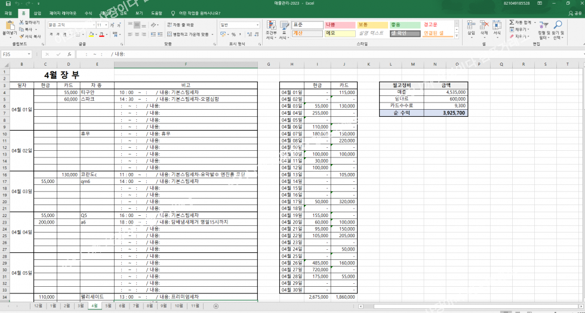Click the Insert Function fx icon
This screenshot has width=585, height=313.
click(69, 54)
